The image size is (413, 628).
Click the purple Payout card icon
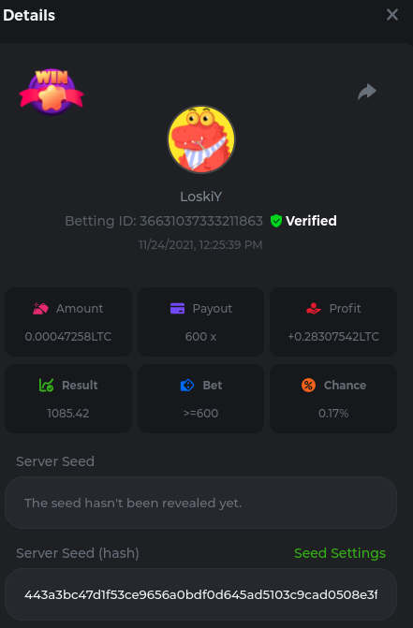(x=177, y=309)
